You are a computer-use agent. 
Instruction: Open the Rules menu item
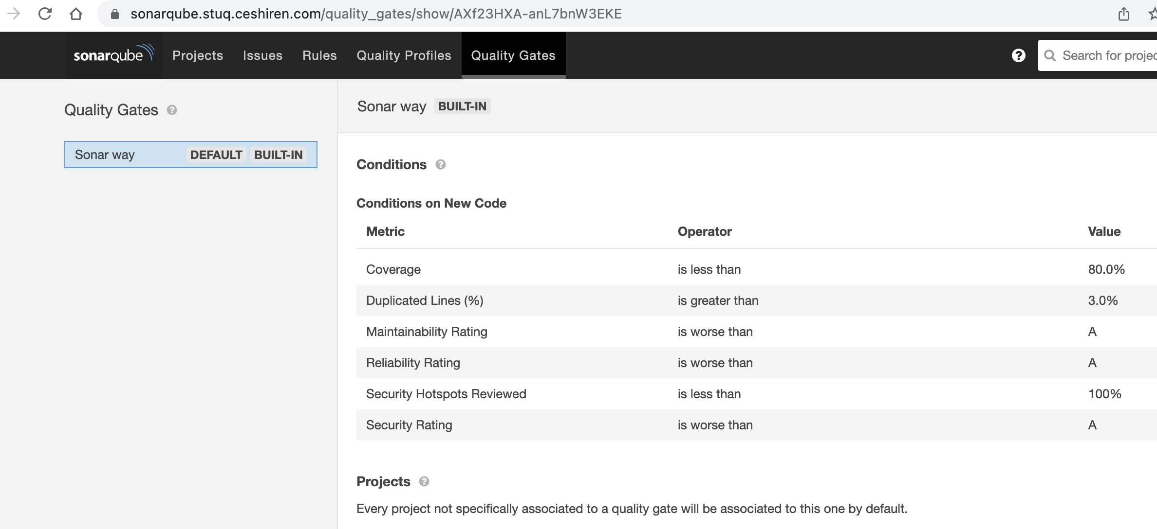319,55
